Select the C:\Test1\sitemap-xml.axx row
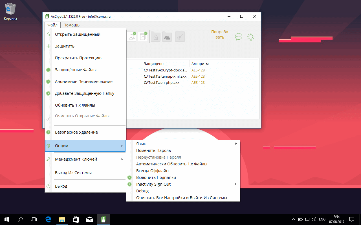Viewport: 361px width, 225px height. point(165,76)
